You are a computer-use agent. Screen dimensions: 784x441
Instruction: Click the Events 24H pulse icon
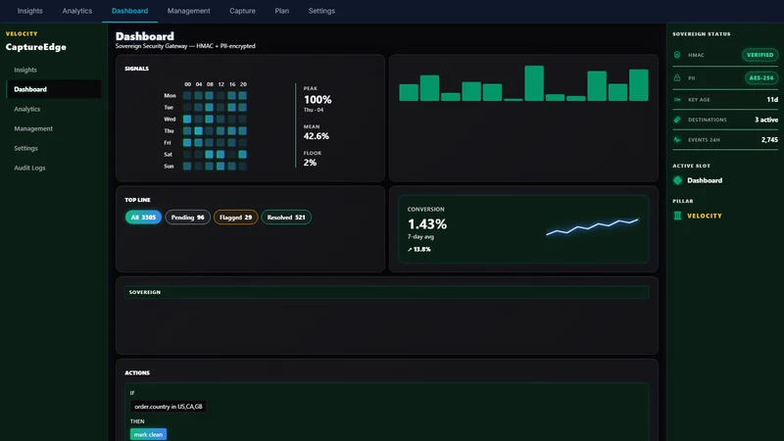pyautogui.click(x=677, y=140)
